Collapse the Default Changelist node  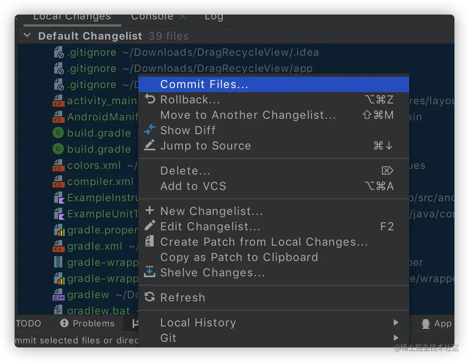point(27,36)
